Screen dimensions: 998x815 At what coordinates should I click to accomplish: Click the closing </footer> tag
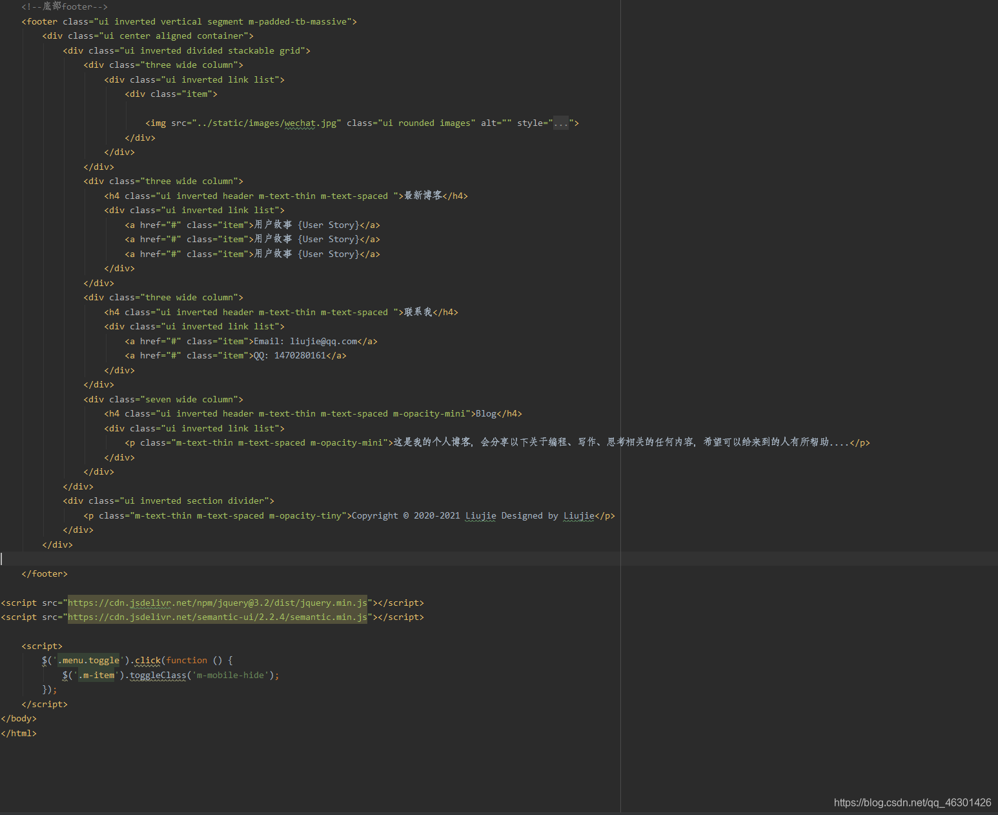tap(45, 573)
